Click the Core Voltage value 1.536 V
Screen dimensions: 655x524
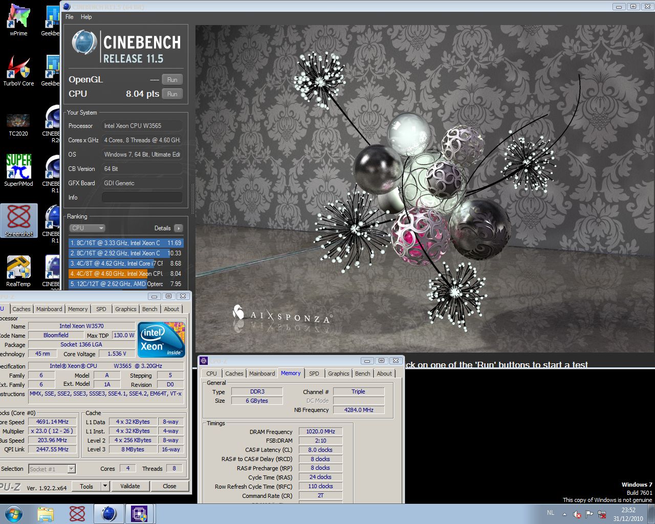tap(117, 354)
